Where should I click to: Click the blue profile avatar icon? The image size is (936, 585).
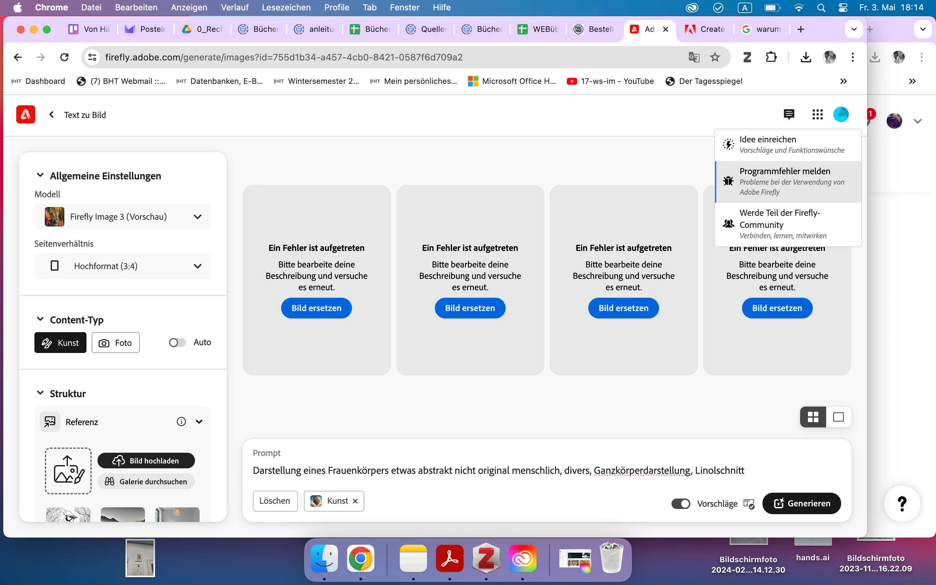coord(841,114)
